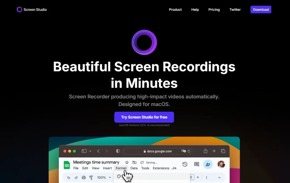This screenshot has height=183, width=290.
Task: Click Try Screen Studio for free button
Action: point(144,117)
